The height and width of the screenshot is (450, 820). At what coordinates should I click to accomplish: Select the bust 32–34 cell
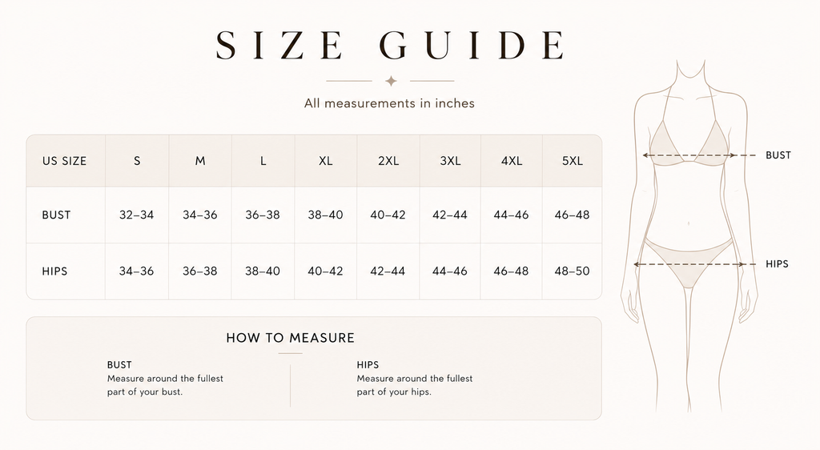[x=136, y=215]
